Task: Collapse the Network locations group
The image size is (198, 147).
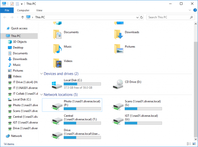Action: pos(41,95)
